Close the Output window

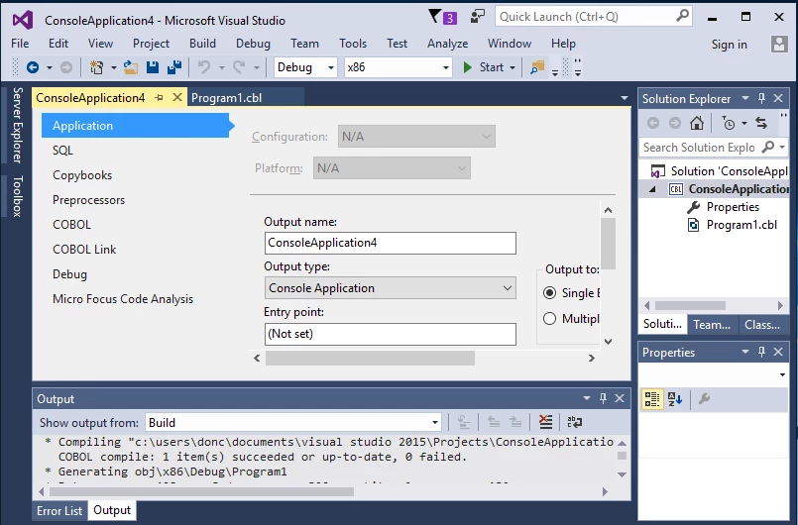point(620,398)
